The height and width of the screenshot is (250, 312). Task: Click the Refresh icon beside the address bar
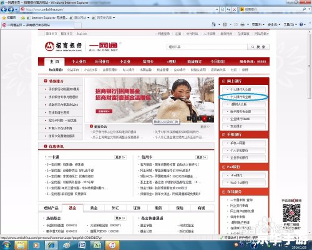tap(228, 9)
